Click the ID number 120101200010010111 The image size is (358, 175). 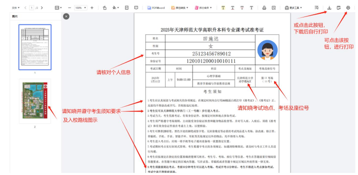pyautogui.click(x=211, y=61)
